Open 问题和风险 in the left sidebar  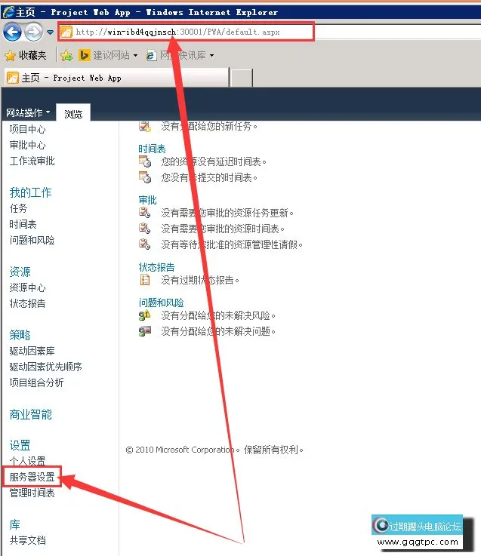(32, 240)
